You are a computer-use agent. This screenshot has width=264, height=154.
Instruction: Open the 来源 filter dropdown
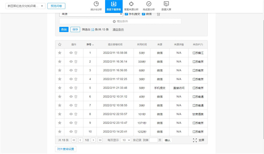(x=91, y=14)
